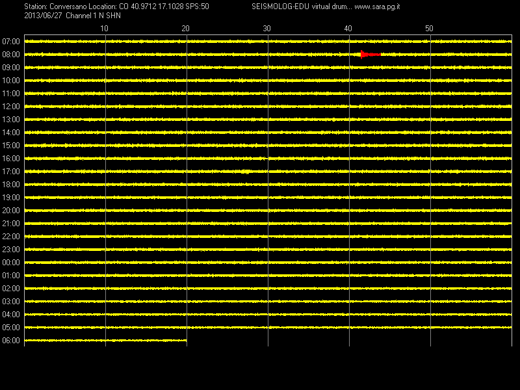Select the 02:00 hour label
Image resolution: width=520 pixels, height=390 pixels.
[x=11, y=289]
